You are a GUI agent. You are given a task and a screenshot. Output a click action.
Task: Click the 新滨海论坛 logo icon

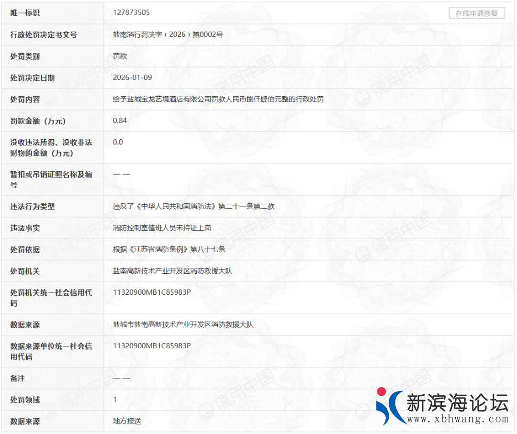tap(390, 406)
